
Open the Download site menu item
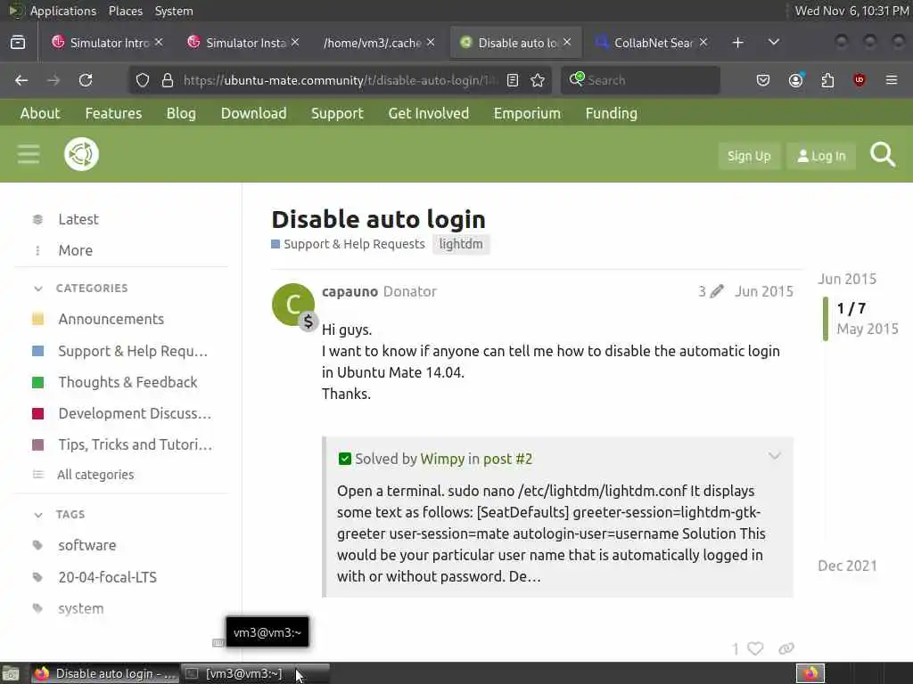pyautogui.click(x=253, y=113)
